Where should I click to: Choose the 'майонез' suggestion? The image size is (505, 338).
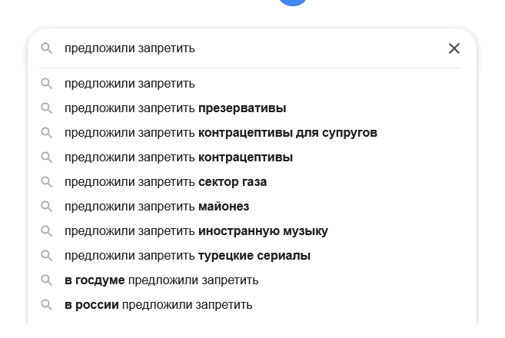157,207
